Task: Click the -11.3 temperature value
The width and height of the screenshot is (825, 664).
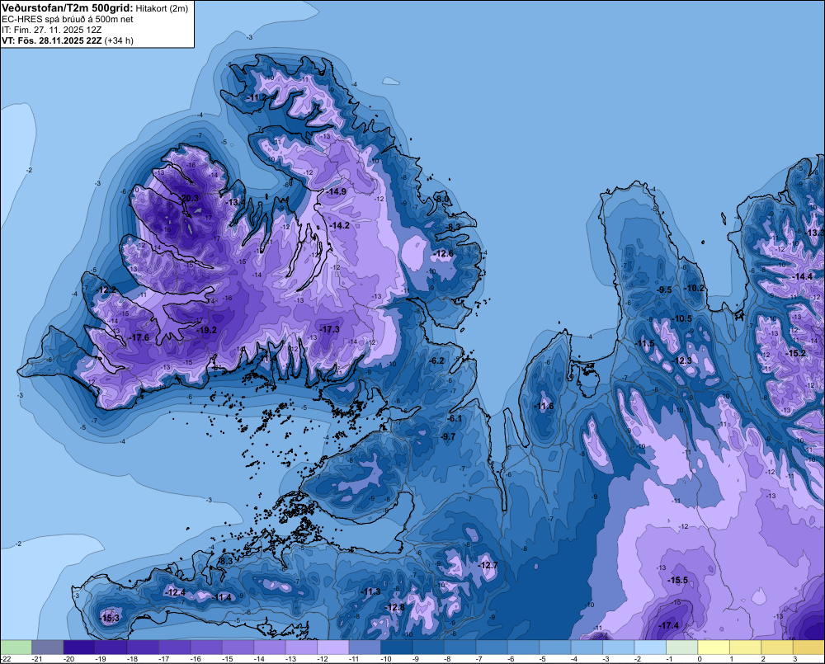Action: (x=370, y=592)
